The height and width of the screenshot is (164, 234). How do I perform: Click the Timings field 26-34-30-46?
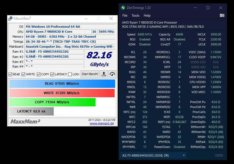pyautogui.click(x=70, y=42)
